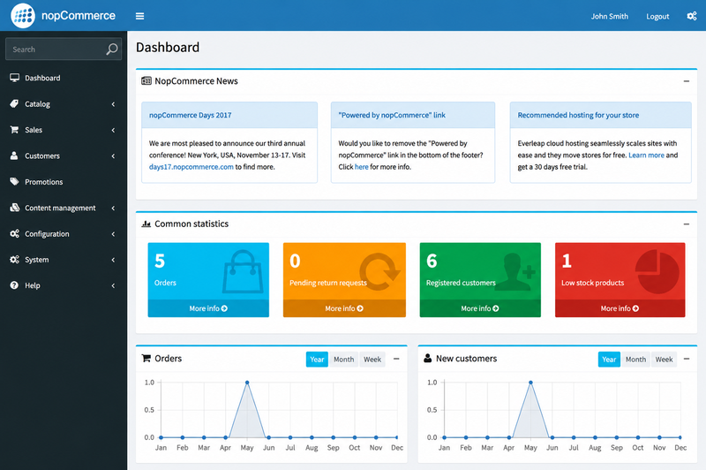Open the days17.nopcommerce.com link
Image resolution: width=706 pixels, height=470 pixels.
[191, 167]
